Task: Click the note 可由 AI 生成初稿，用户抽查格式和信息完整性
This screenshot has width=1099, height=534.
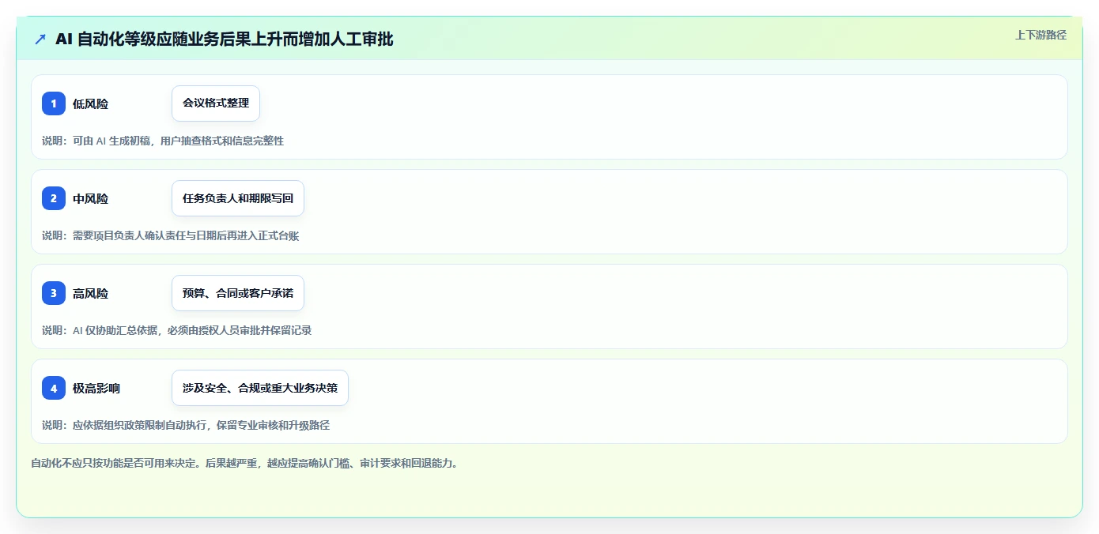Action: coord(178,141)
